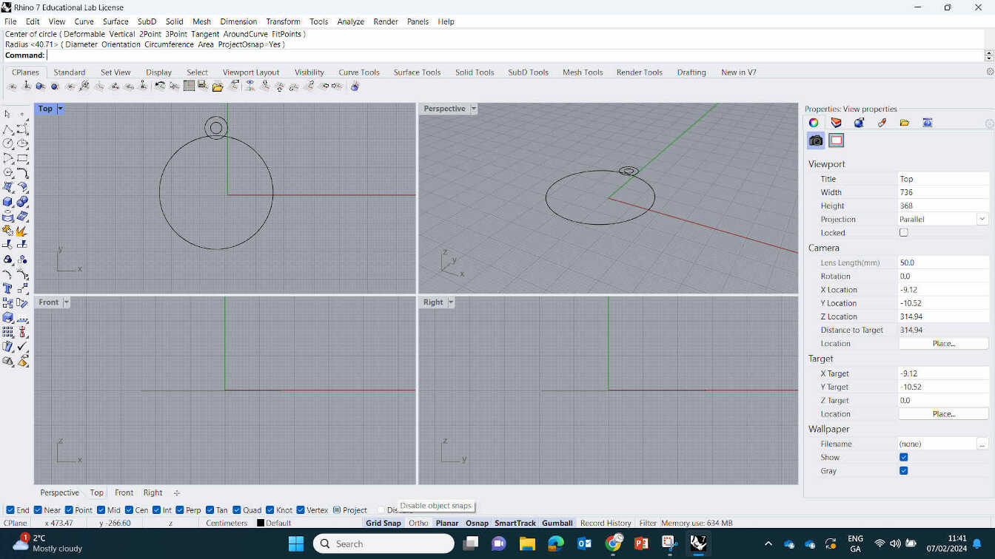Toggle the Locked viewport checkbox
This screenshot has width=995, height=559.
[x=903, y=232]
